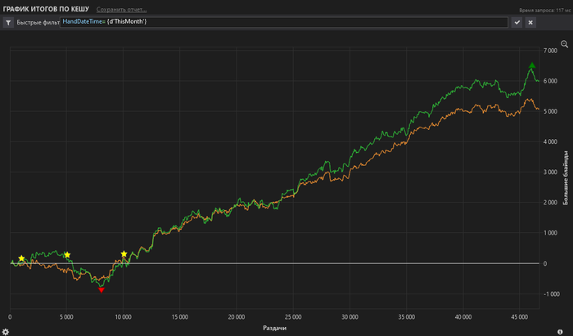The width and height of the screenshot is (573, 336).
Task: Click the 6 000 y-axis value
Action: 550,81
